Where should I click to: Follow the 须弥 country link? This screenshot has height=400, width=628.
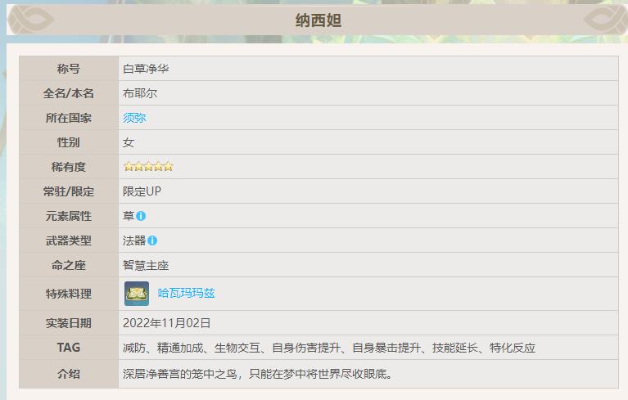(134, 118)
